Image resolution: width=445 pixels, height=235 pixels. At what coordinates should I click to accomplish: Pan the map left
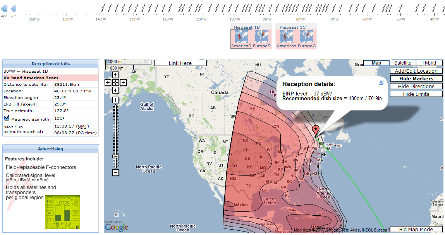coord(108,82)
